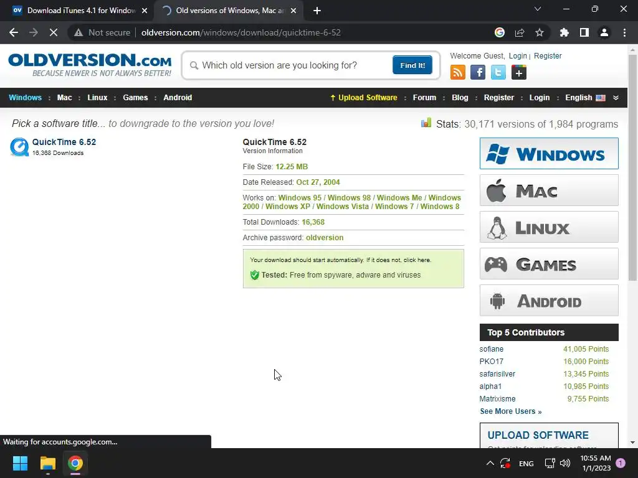
Task: Open safarisilver contributor profile
Action: click(497, 374)
